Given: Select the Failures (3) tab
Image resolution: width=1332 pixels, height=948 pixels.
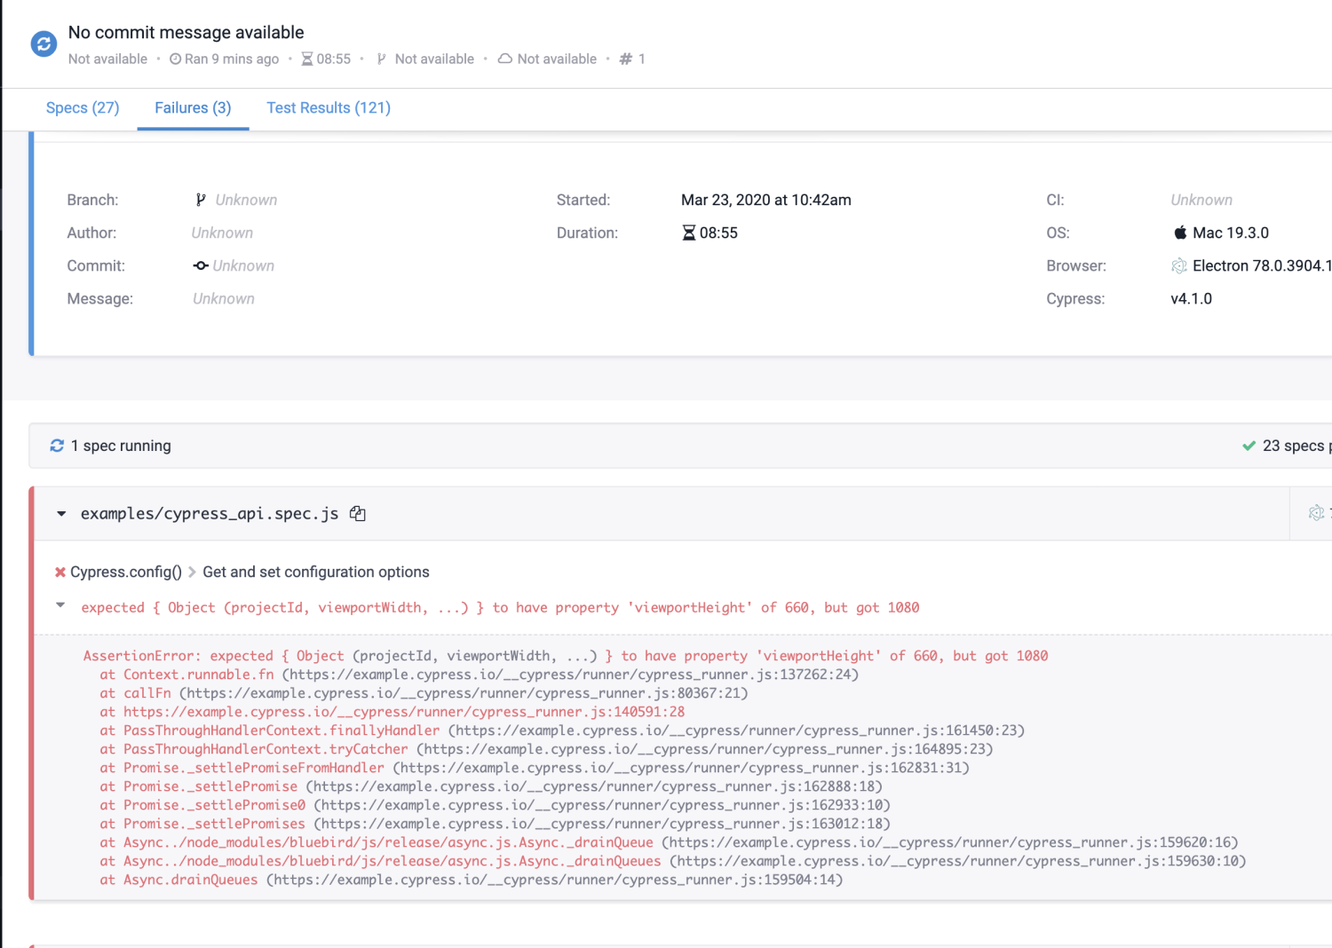Looking at the screenshot, I should [193, 108].
